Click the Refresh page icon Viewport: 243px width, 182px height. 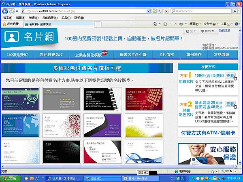(160, 11)
